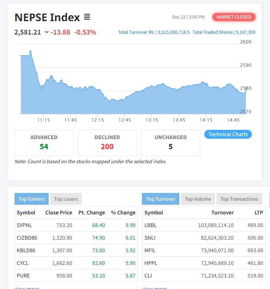Open the CIZBD86 symbol row
Image resolution: width=270 pixels, height=289 pixels.
[27, 238]
